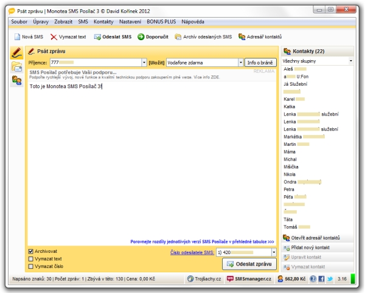Select contact Karel
Viewport: 365px width, 293px height.
294,99
